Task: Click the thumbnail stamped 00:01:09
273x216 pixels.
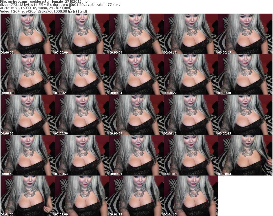Action: click(82, 196)
